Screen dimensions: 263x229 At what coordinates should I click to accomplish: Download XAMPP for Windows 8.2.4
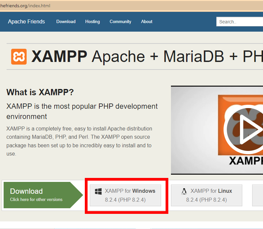click(125, 195)
